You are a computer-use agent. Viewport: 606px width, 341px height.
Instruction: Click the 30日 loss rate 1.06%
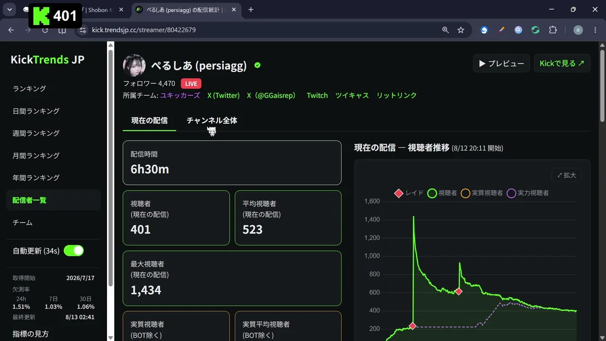click(x=86, y=306)
